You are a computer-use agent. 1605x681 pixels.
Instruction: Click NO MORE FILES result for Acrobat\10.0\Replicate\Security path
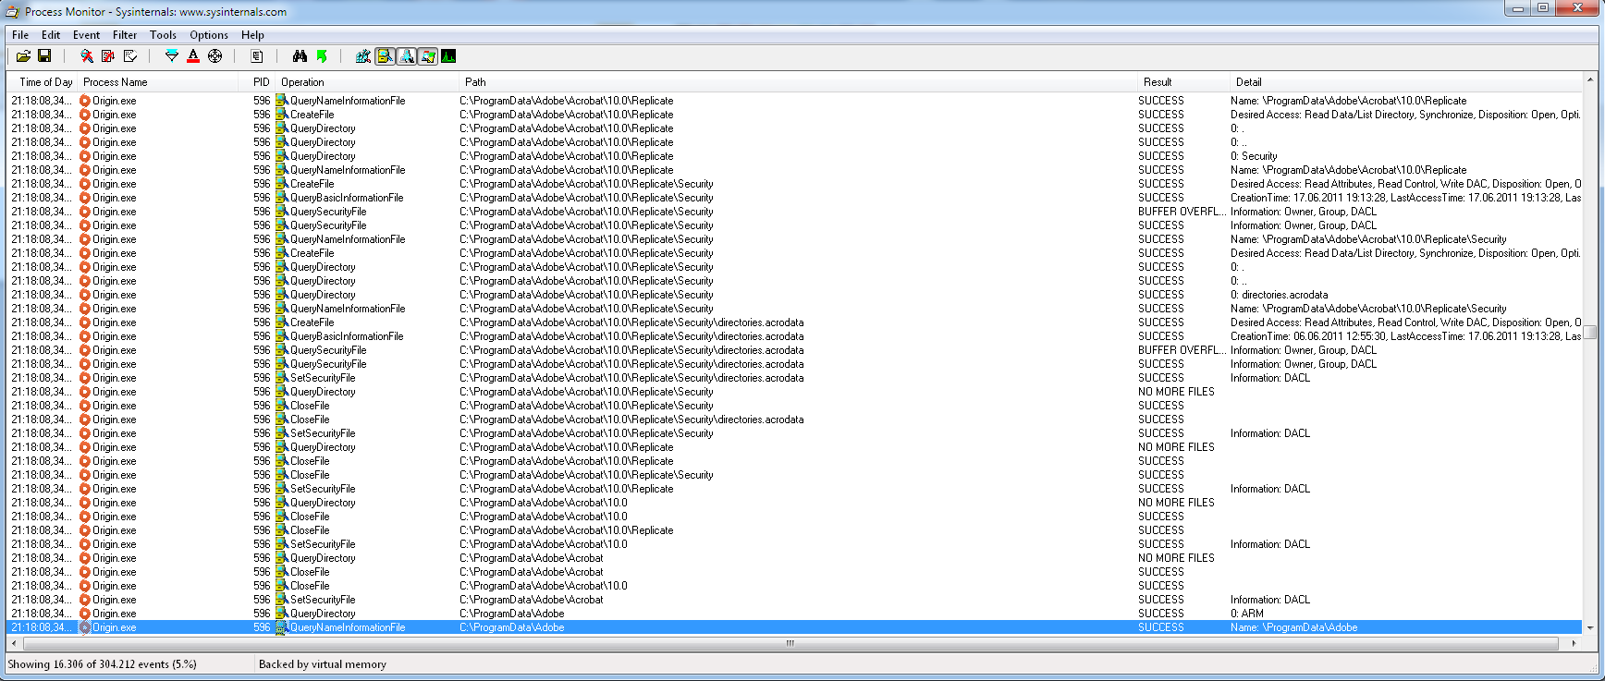coord(1176,392)
